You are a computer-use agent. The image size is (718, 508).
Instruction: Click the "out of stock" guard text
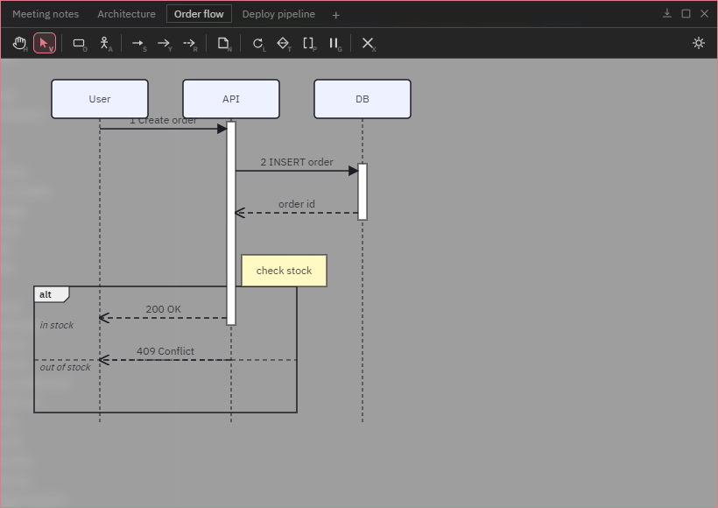pyautogui.click(x=65, y=367)
